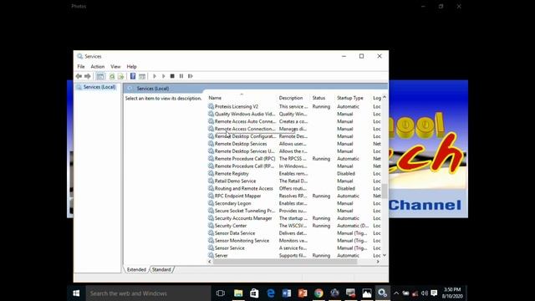Click the Restart Service toolbar icon
This screenshot has height=301, width=535.
191,76
